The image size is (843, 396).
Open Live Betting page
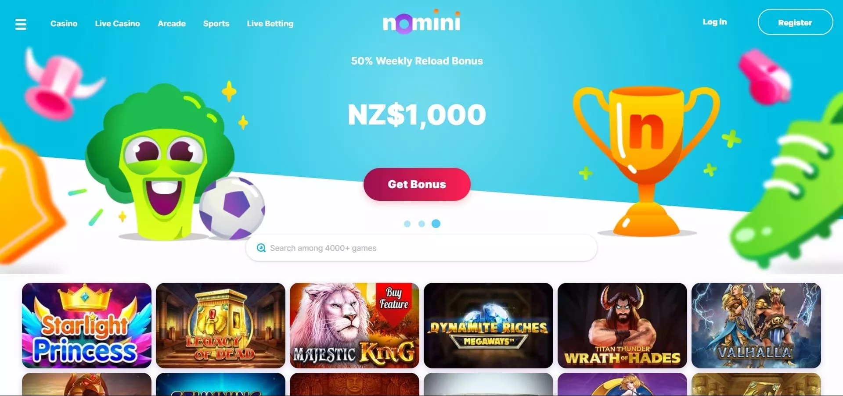270,24
